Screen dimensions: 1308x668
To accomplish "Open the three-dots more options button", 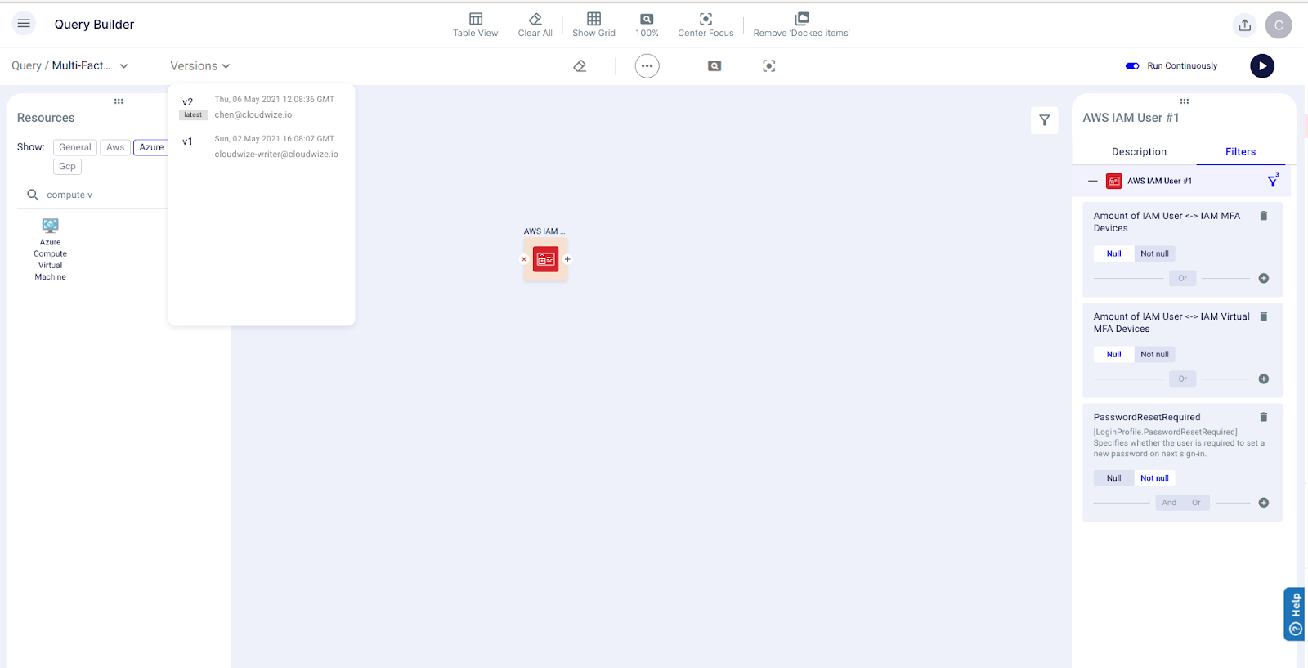I will pos(647,66).
